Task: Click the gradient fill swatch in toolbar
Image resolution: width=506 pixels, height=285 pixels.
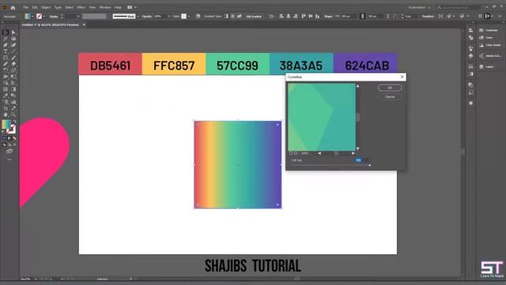Action: 6,124
